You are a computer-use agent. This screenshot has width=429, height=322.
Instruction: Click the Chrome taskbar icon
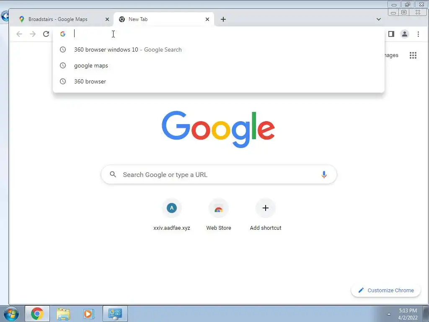(37, 314)
